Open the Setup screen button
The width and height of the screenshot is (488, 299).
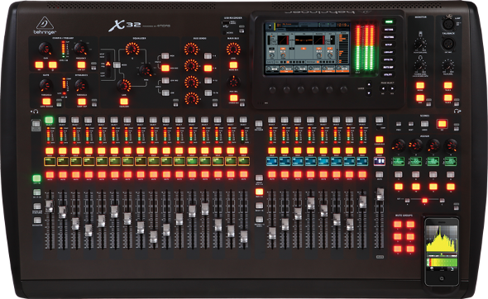(389, 45)
